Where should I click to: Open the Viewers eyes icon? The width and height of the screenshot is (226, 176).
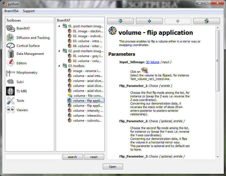coord(11,110)
